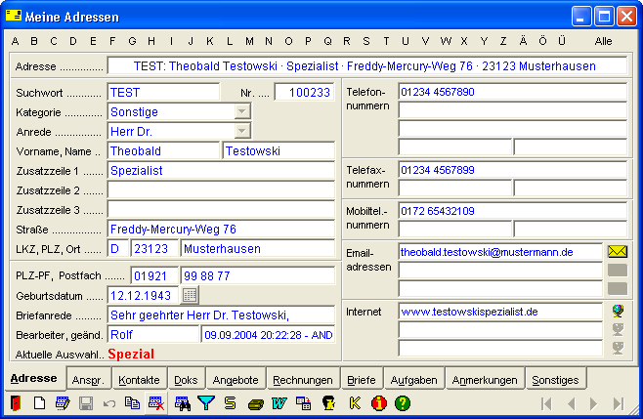Click the red door exit icon

[16, 403]
